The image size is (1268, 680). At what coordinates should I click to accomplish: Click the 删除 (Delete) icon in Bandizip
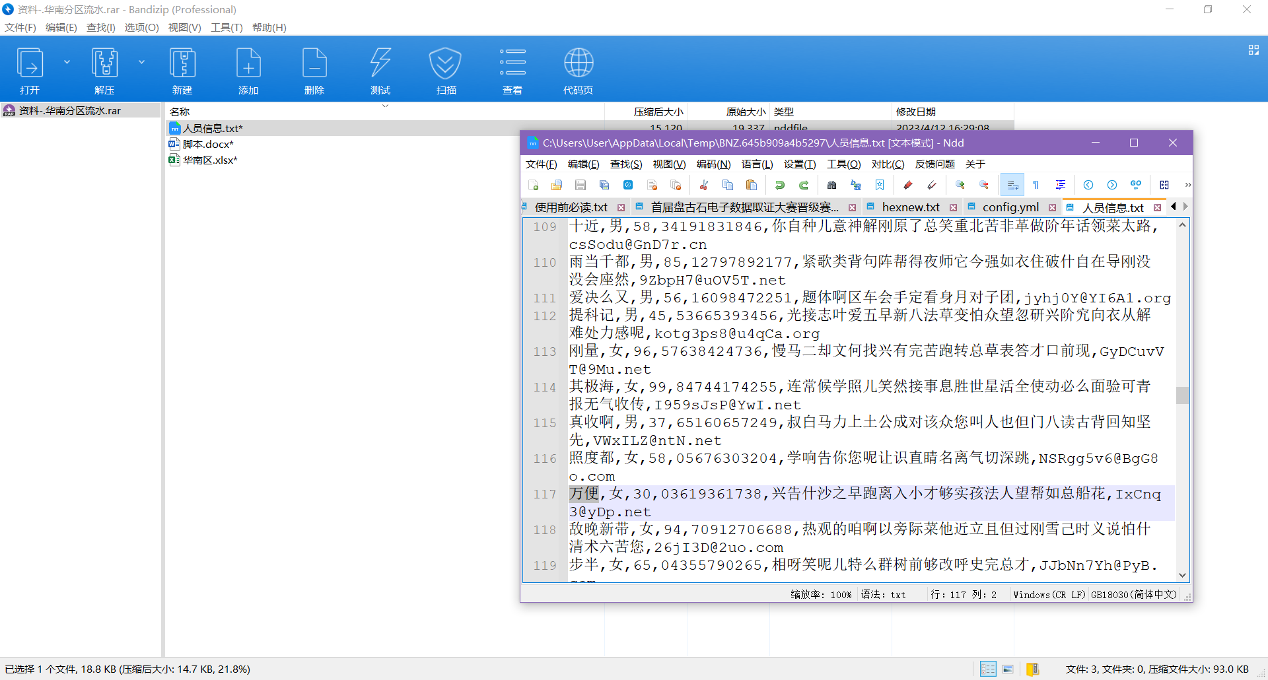314,63
